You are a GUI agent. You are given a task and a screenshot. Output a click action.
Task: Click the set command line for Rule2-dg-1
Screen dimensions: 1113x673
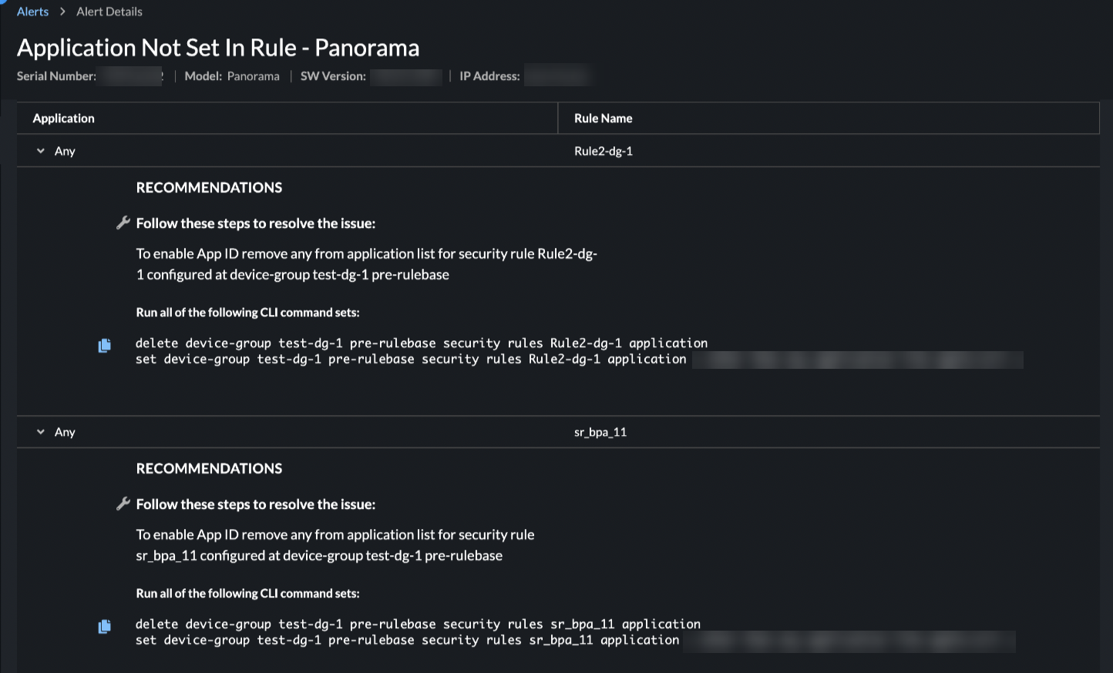(410, 360)
